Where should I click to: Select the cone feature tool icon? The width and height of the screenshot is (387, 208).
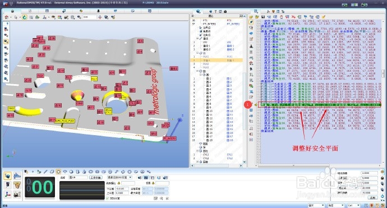pos(84,172)
